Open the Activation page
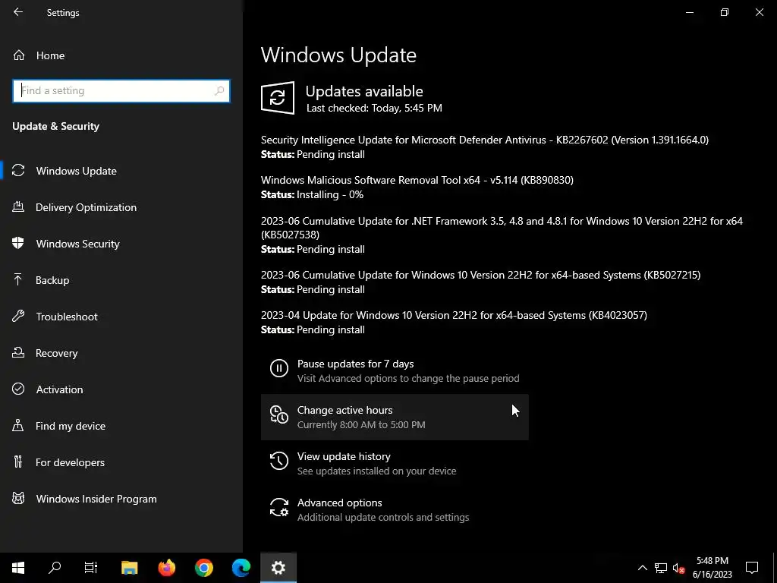The width and height of the screenshot is (777, 583). click(121, 389)
